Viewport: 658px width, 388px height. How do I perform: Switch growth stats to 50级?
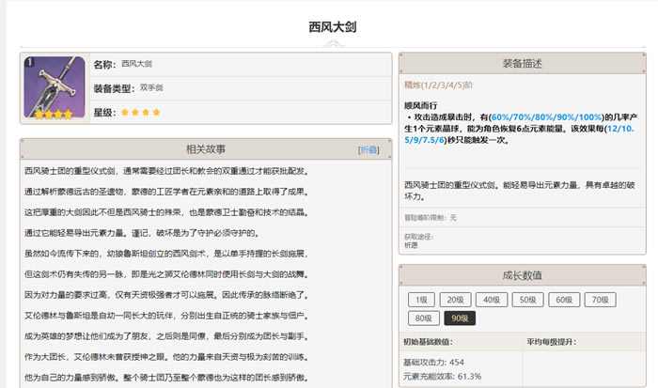(x=526, y=300)
